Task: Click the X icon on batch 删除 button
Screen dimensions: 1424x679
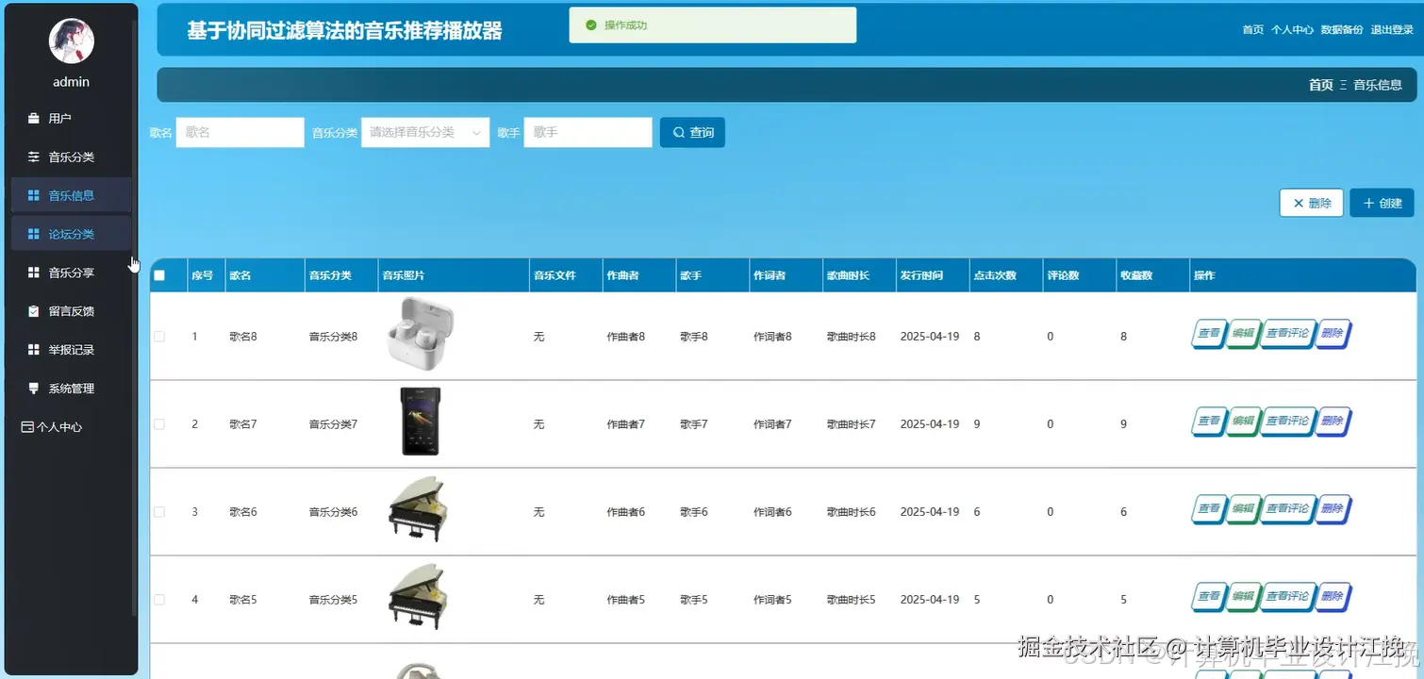Action: (1297, 202)
